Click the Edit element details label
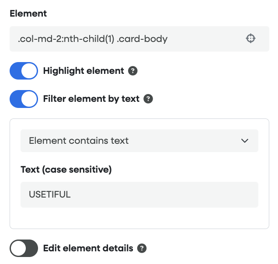278x264 pixels. pyautogui.click(x=88, y=248)
